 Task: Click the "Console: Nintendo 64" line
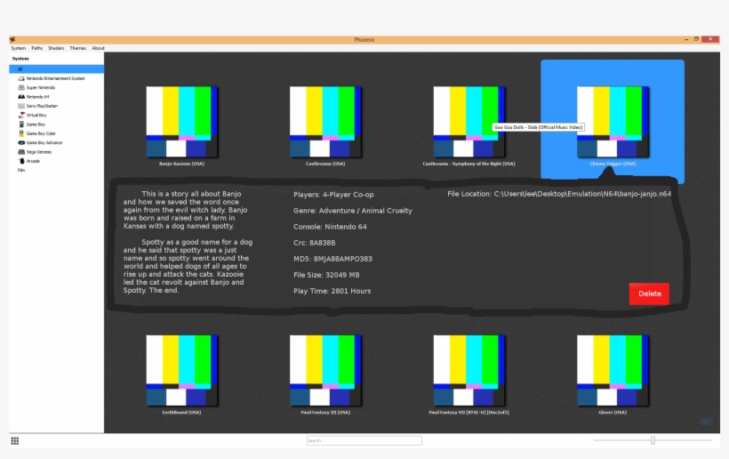(x=330, y=227)
